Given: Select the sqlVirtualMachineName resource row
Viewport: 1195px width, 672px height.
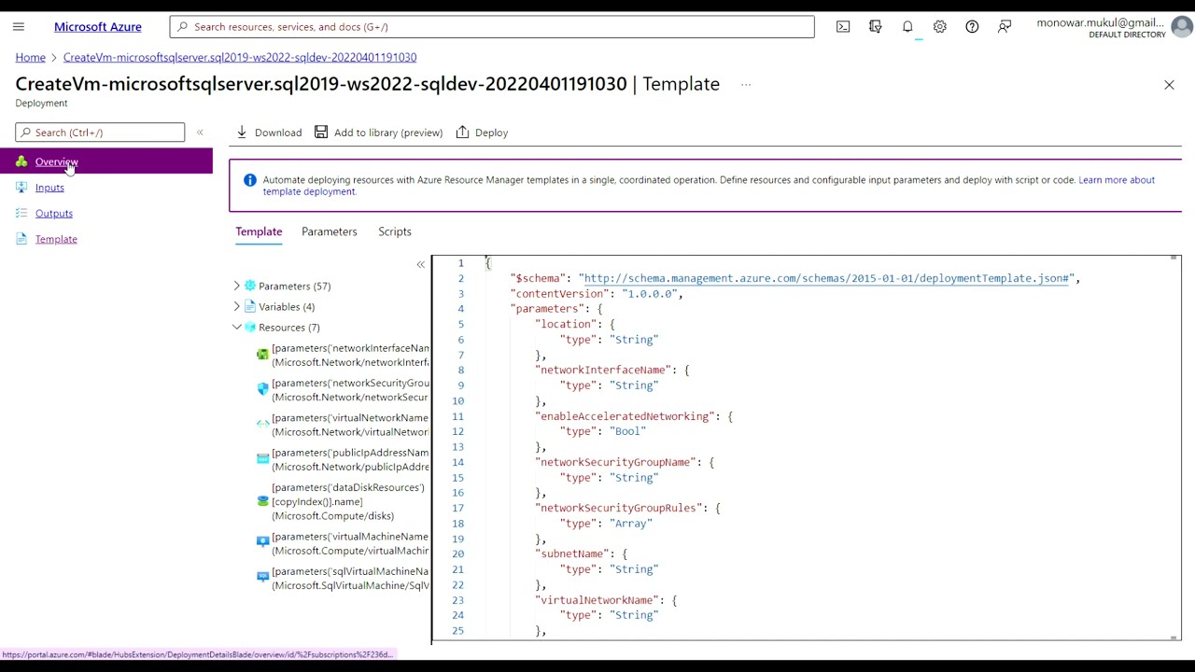Looking at the screenshot, I should point(342,577).
